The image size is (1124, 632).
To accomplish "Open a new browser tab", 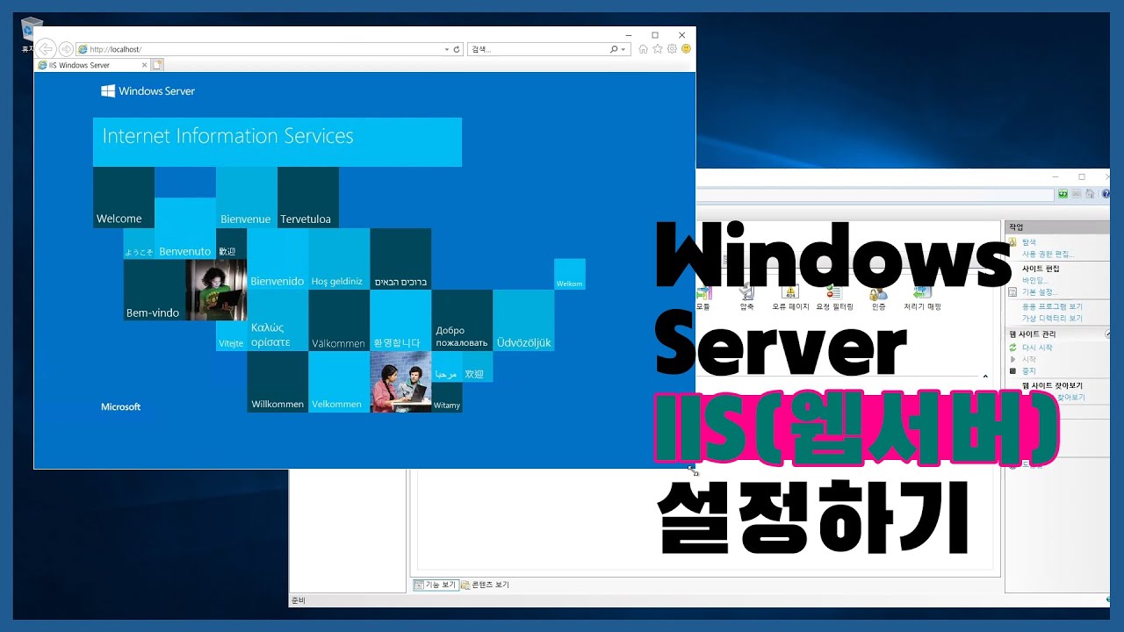I will 158,65.
